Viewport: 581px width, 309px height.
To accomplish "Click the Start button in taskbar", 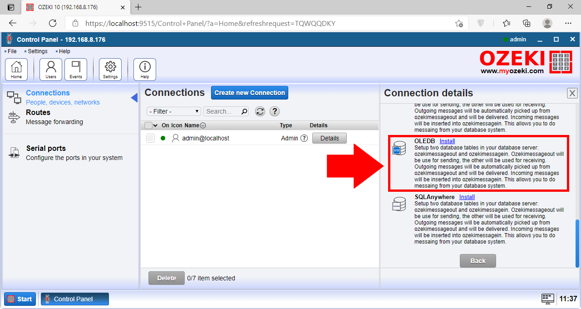I will (x=20, y=299).
